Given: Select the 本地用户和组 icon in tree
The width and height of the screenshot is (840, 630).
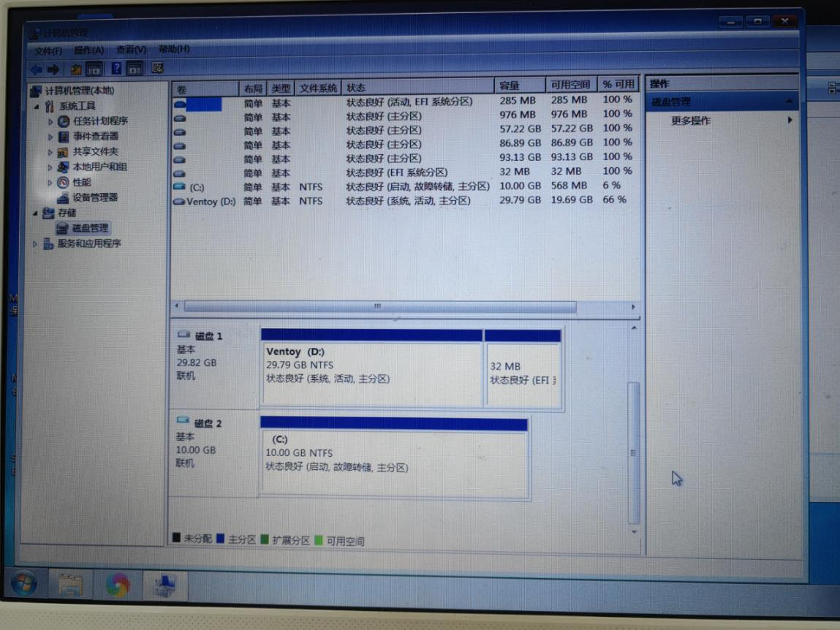Looking at the screenshot, I should pyautogui.click(x=63, y=167).
